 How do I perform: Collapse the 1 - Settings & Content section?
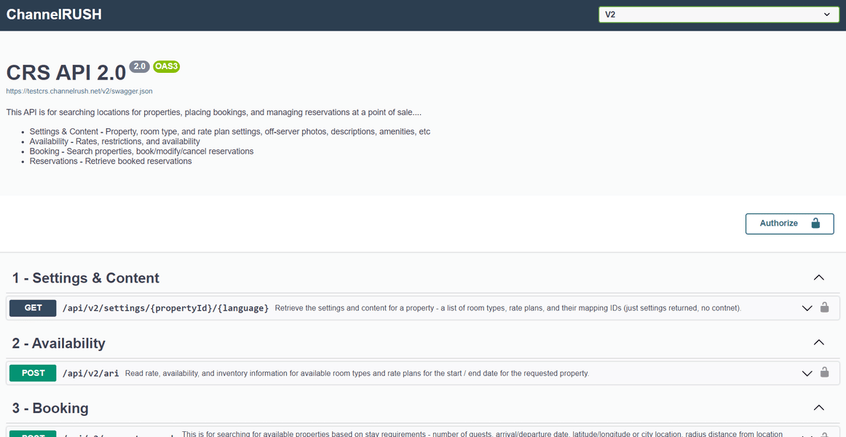point(818,277)
